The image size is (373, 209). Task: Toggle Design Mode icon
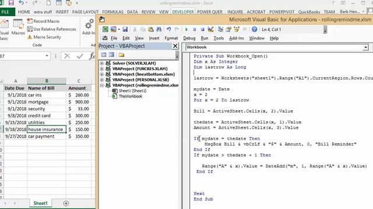[210, 30]
